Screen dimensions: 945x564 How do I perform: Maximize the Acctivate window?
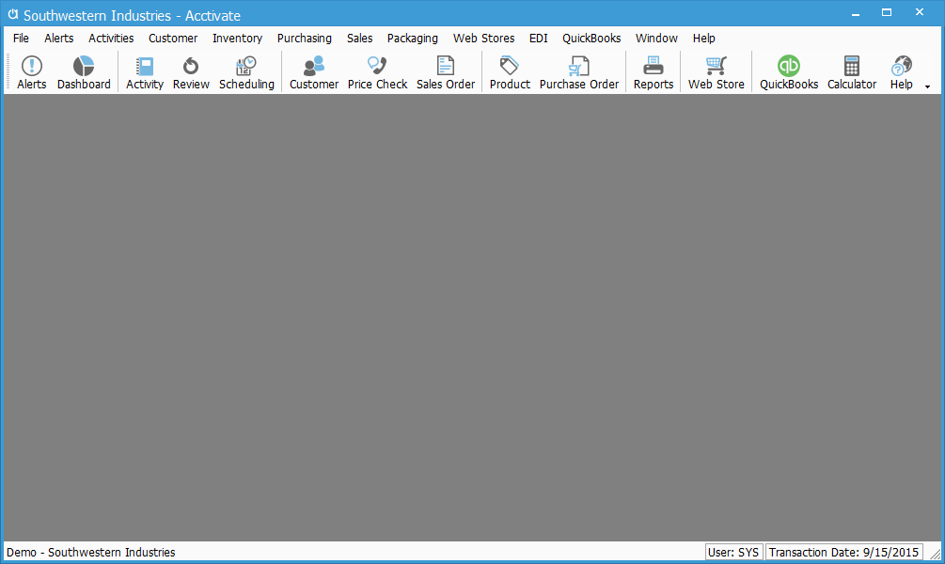pos(887,13)
